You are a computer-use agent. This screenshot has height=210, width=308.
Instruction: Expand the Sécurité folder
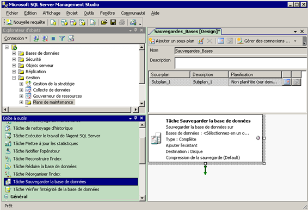tap(14, 59)
